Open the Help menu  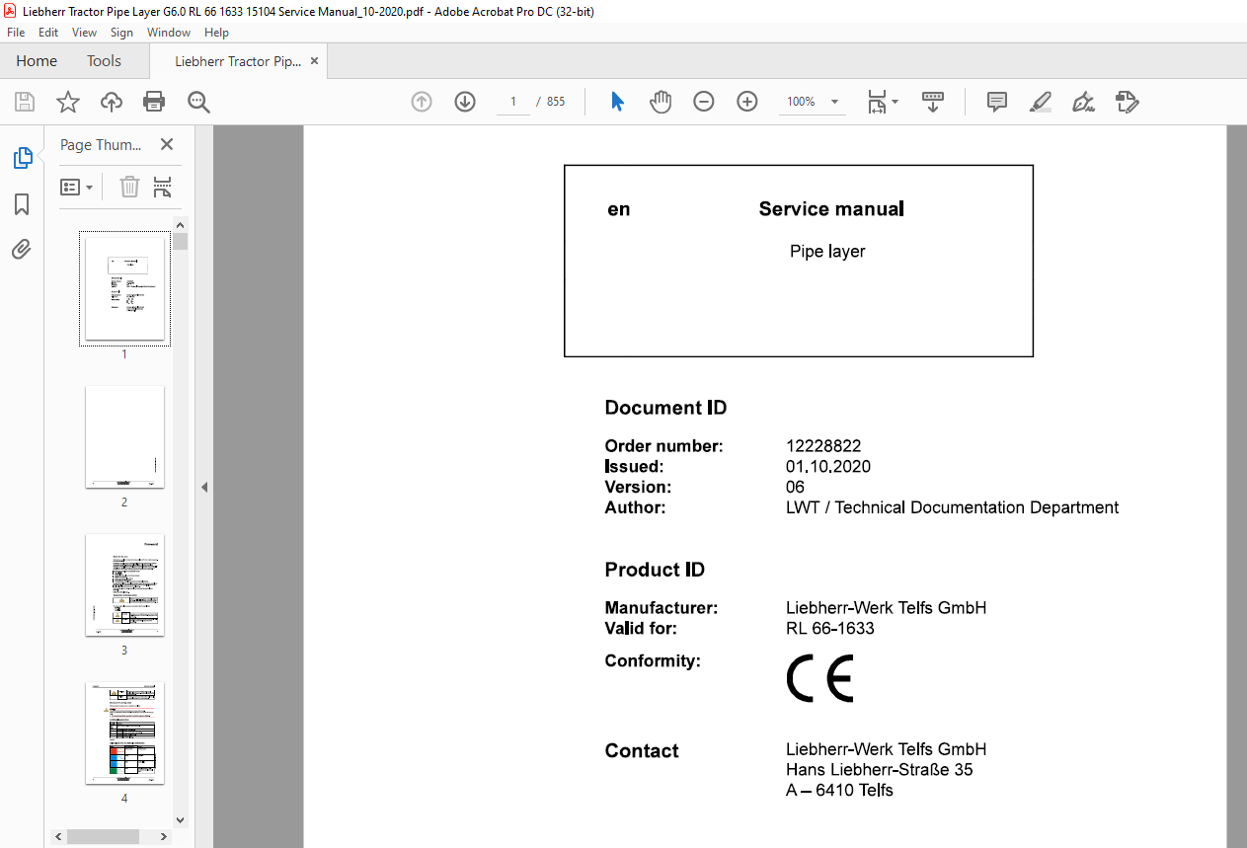pyautogui.click(x=216, y=33)
